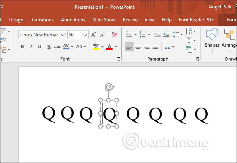Expand numbering style dropdown arrow
The image size is (237, 163).
[149, 34]
